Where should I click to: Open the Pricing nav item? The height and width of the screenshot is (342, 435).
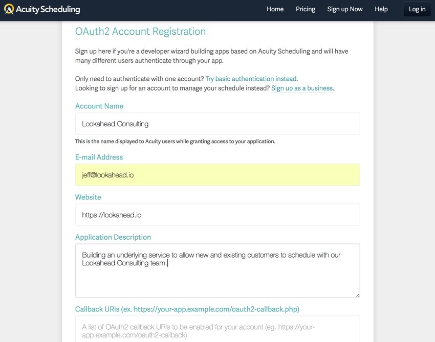[306, 9]
